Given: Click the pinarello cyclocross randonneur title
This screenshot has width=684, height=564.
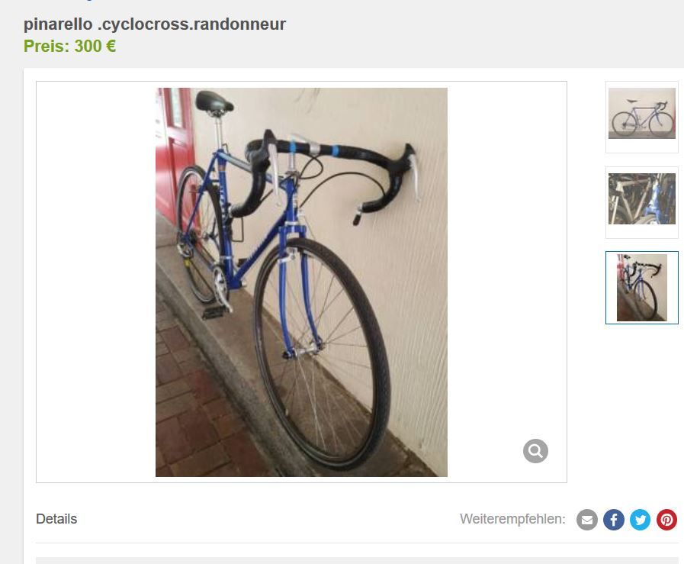Looking at the screenshot, I should [155, 24].
